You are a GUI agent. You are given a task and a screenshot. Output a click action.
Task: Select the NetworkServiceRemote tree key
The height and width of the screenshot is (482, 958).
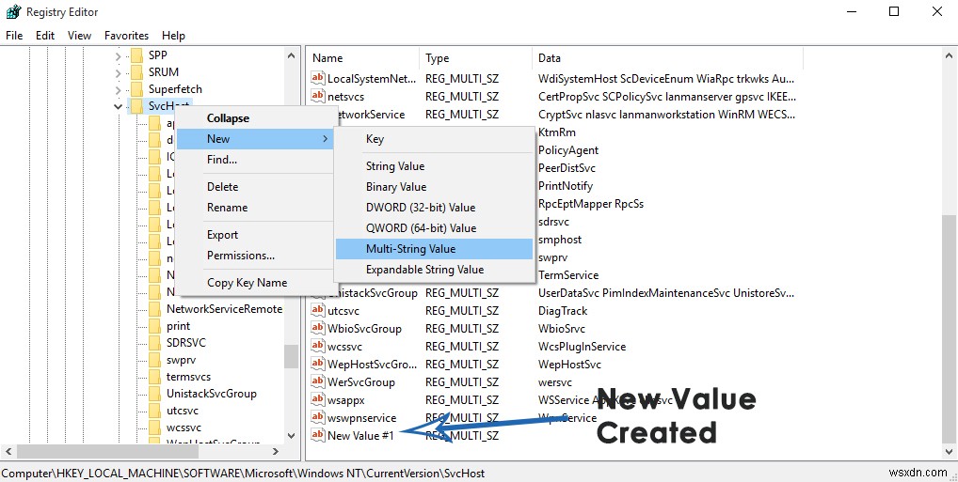click(x=224, y=308)
